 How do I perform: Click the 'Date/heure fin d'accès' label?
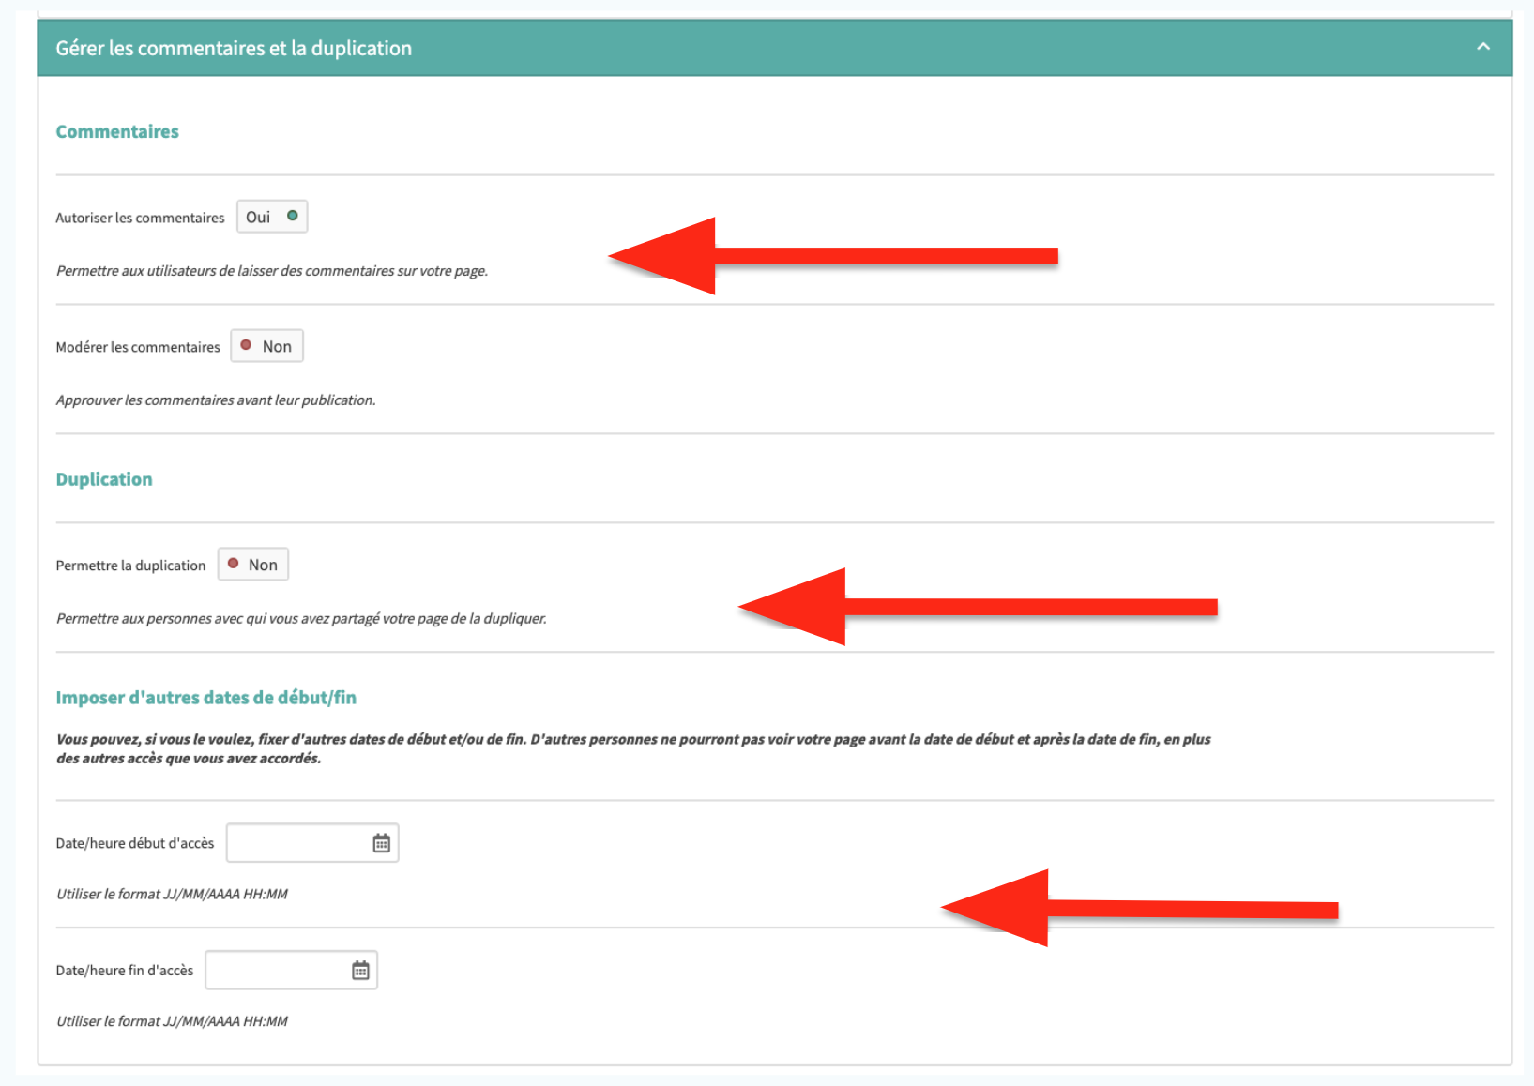(x=125, y=971)
